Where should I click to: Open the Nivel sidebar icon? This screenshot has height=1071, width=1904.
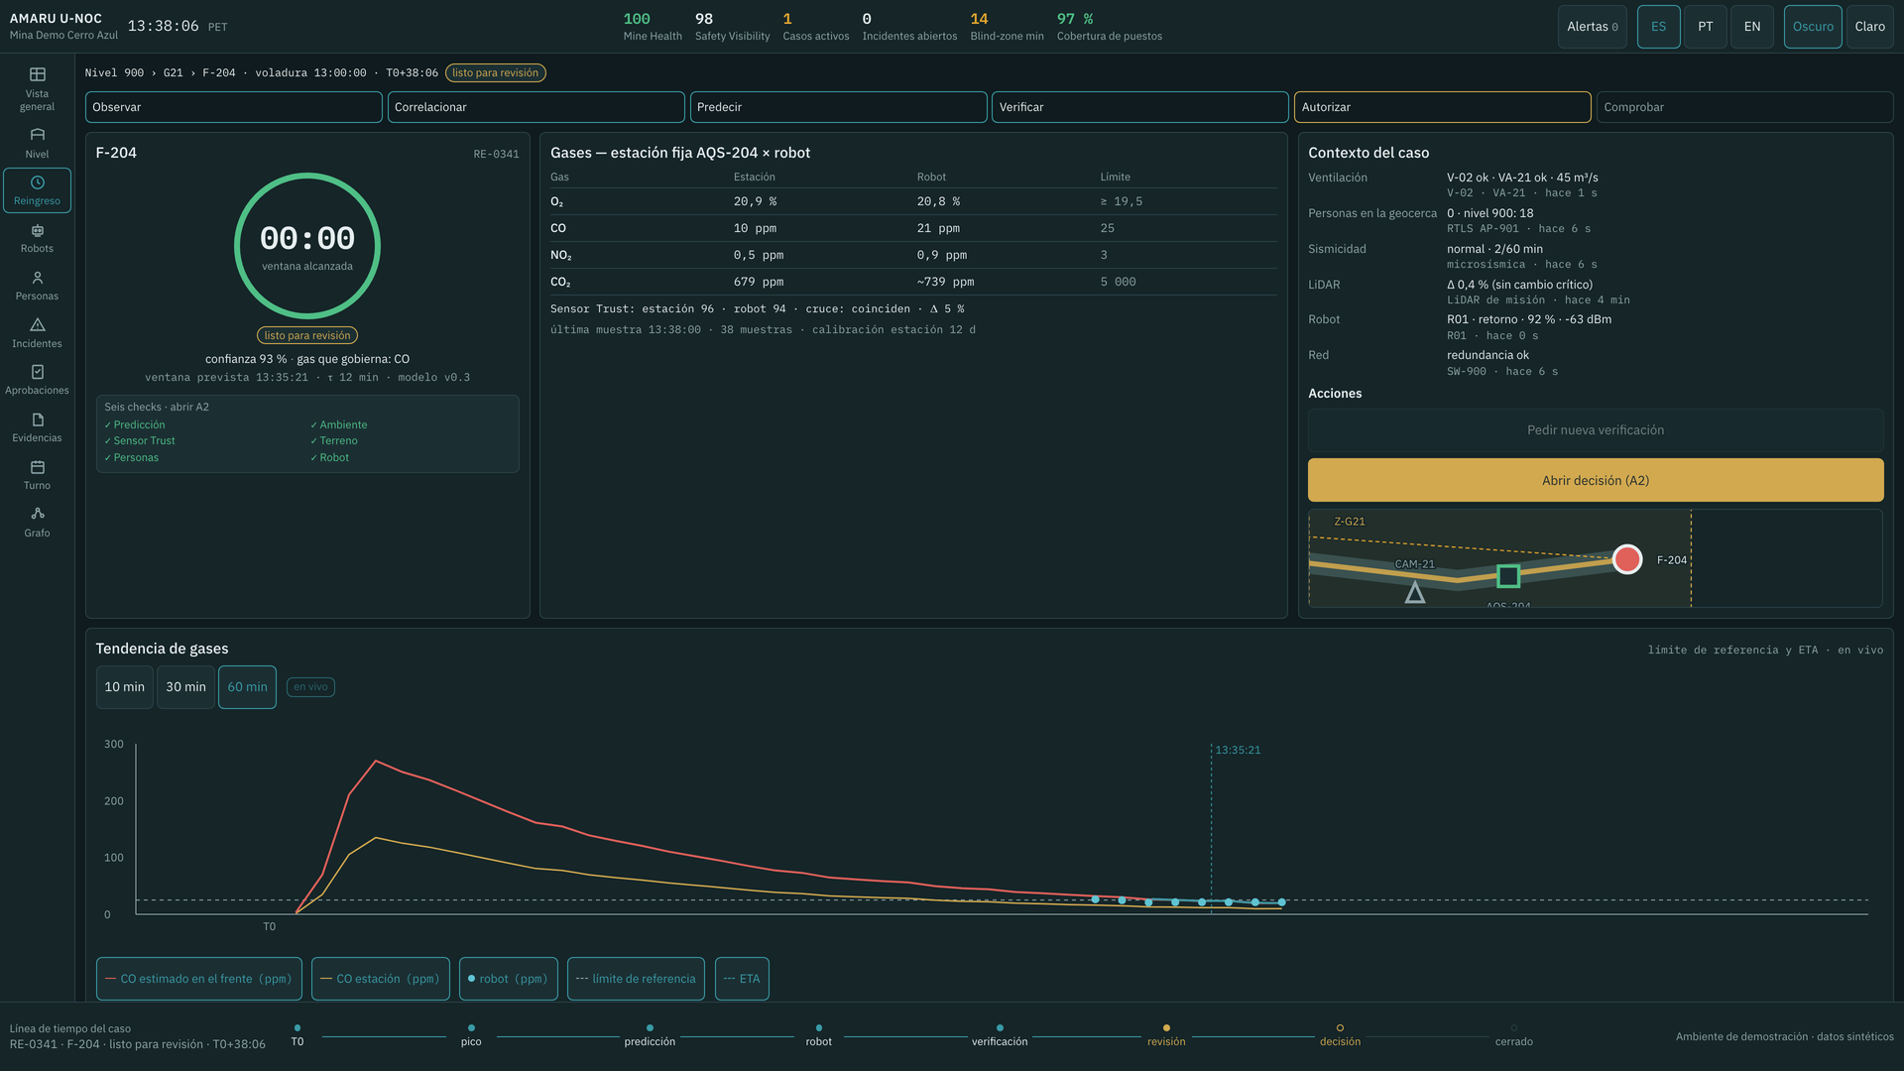pyautogui.click(x=37, y=143)
